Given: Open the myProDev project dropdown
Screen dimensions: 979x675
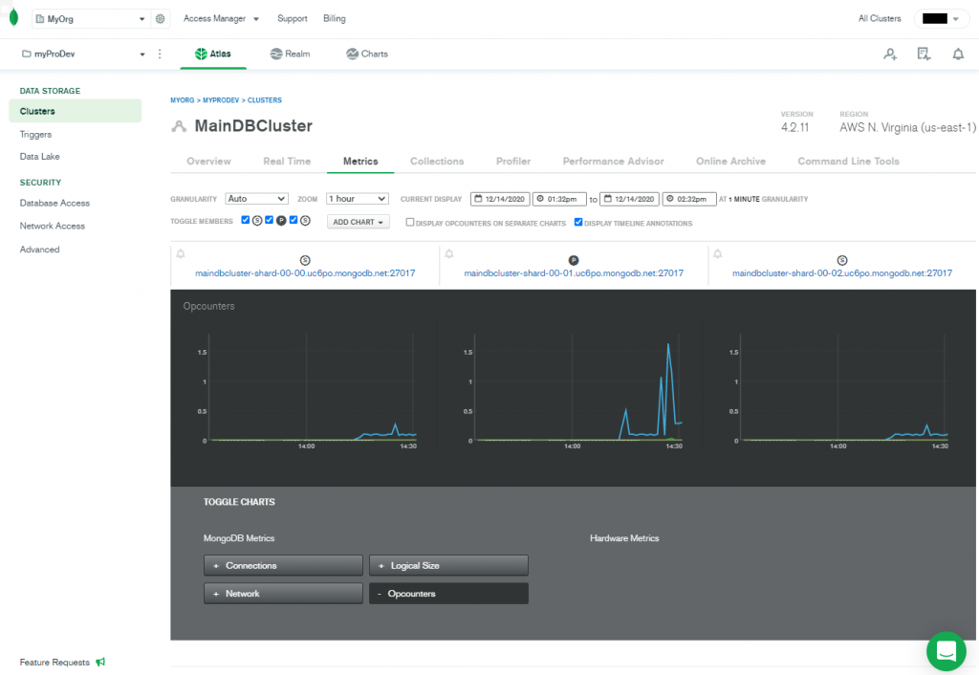Looking at the screenshot, I should click(83, 54).
